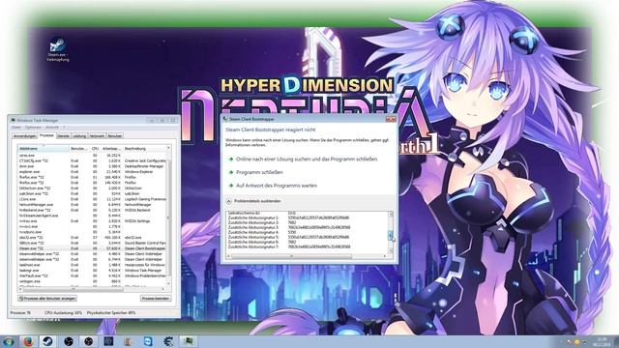Select the obs32.exe process row
Image resolution: width=619 pixels, height=348 pixels.
click(92, 238)
